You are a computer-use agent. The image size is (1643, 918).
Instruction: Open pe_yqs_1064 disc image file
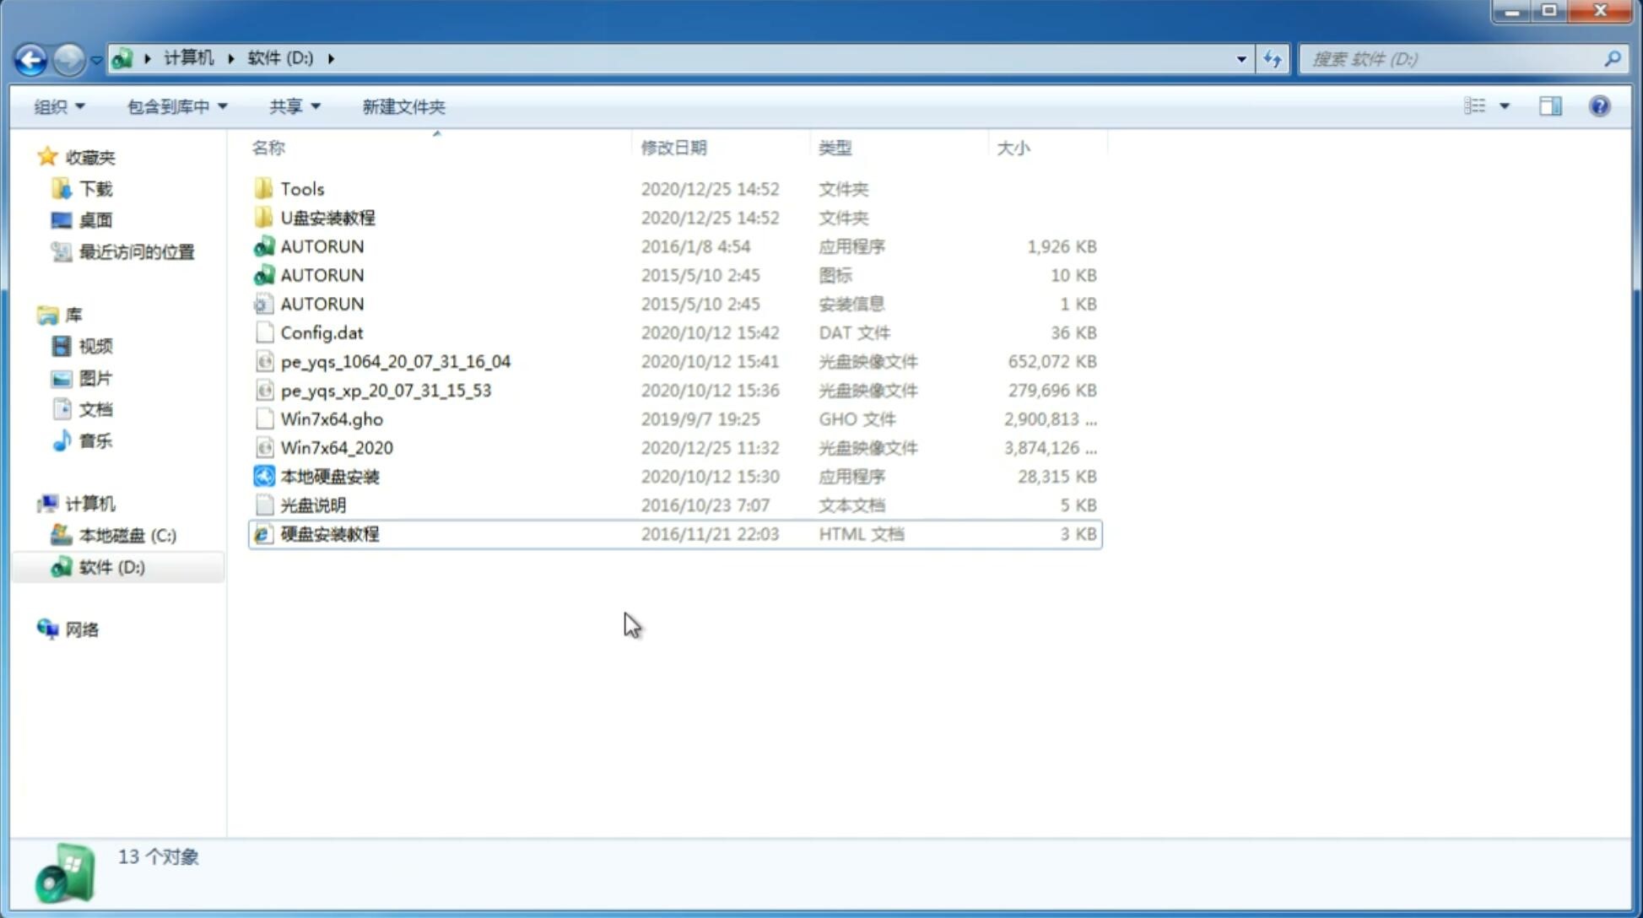395,361
